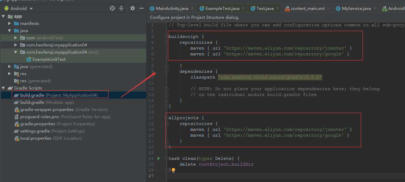Collapse the Gradle Scripts node
Screen dimensions: 405x182
(x=3, y=88)
